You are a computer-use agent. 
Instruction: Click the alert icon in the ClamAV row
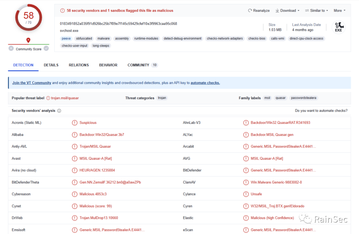[246, 182]
